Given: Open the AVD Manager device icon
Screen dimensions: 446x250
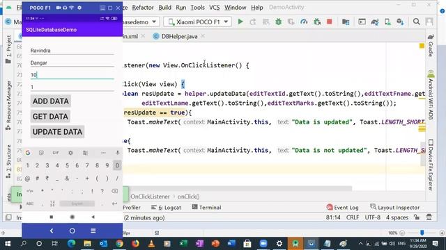Looking at the screenshot, I should click(387, 22).
